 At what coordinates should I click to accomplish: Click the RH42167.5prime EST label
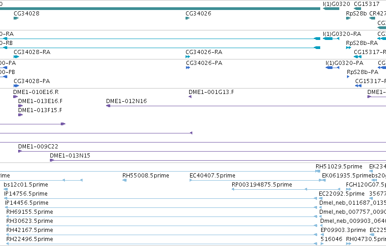click(29, 230)
